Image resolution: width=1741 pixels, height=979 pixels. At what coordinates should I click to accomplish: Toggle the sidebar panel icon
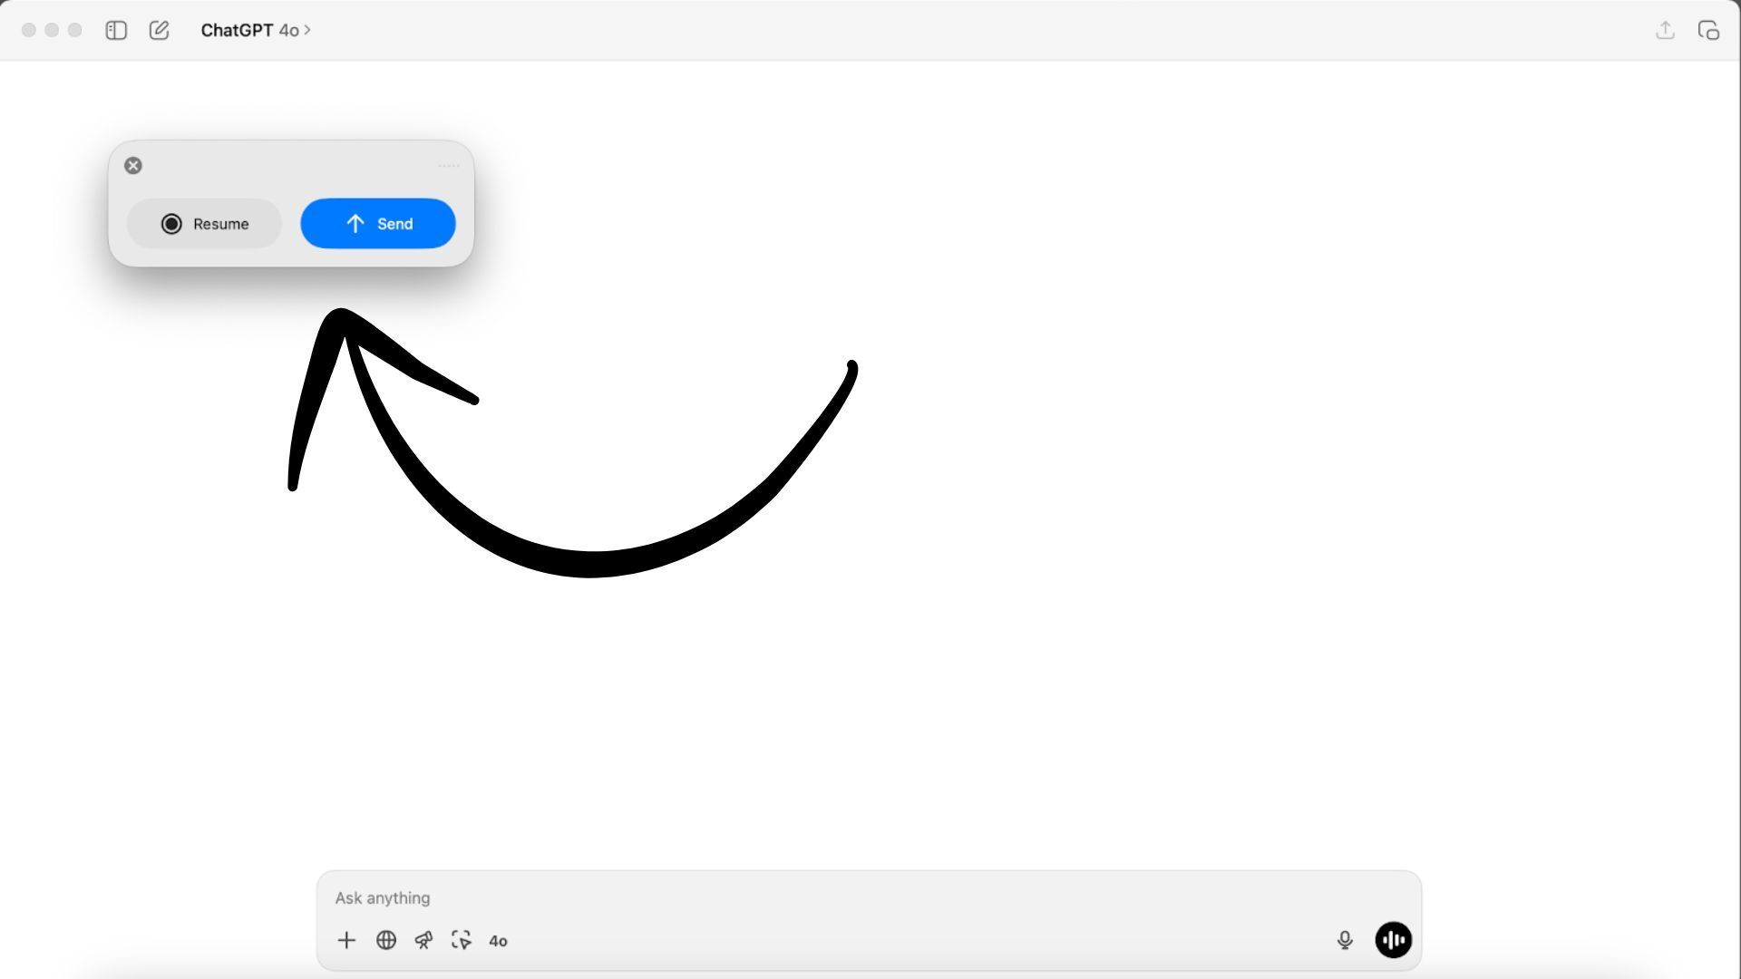pyautogui.click(x=116, y=31)
